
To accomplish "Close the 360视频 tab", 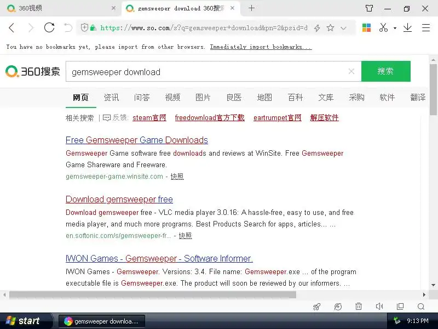I will [113, 8].
